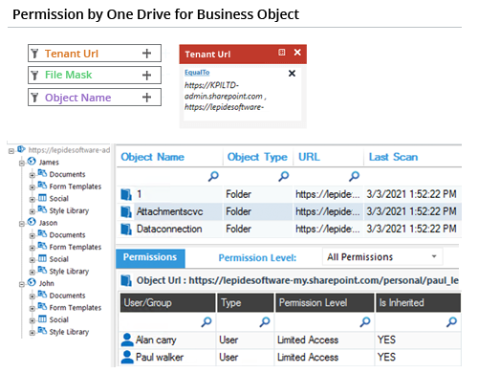
Task: Collapse the John tree node
Action: [22, 284]
